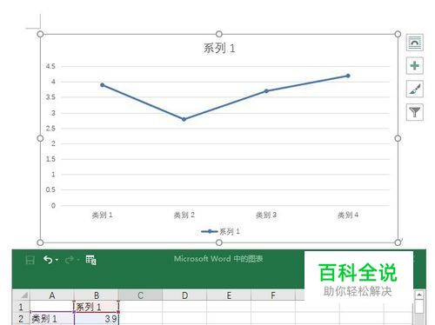Image resolution: width=435 pixels, height=325 pixels.
Task: Open the Layout Options button beside chart
Action: pos(415,43)
